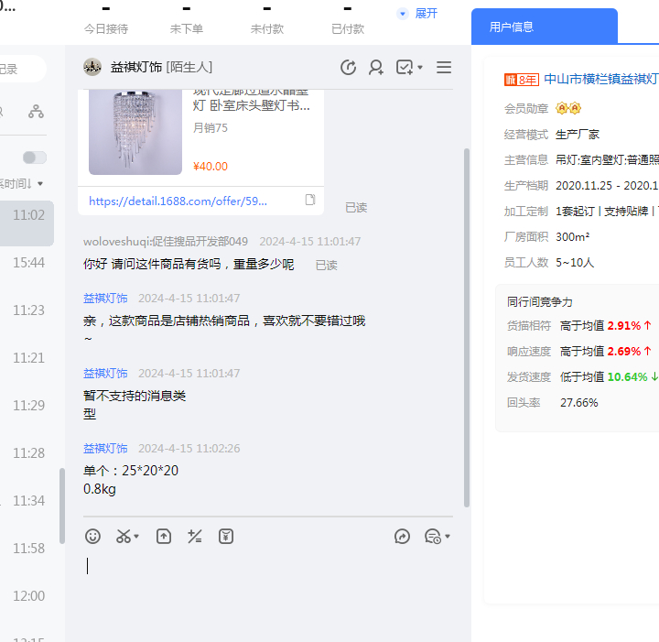Image resolution: width=659 pixels, height=642 pixels.
Task: Click the yuan payment request icon
Action: (x=226, y=537)
